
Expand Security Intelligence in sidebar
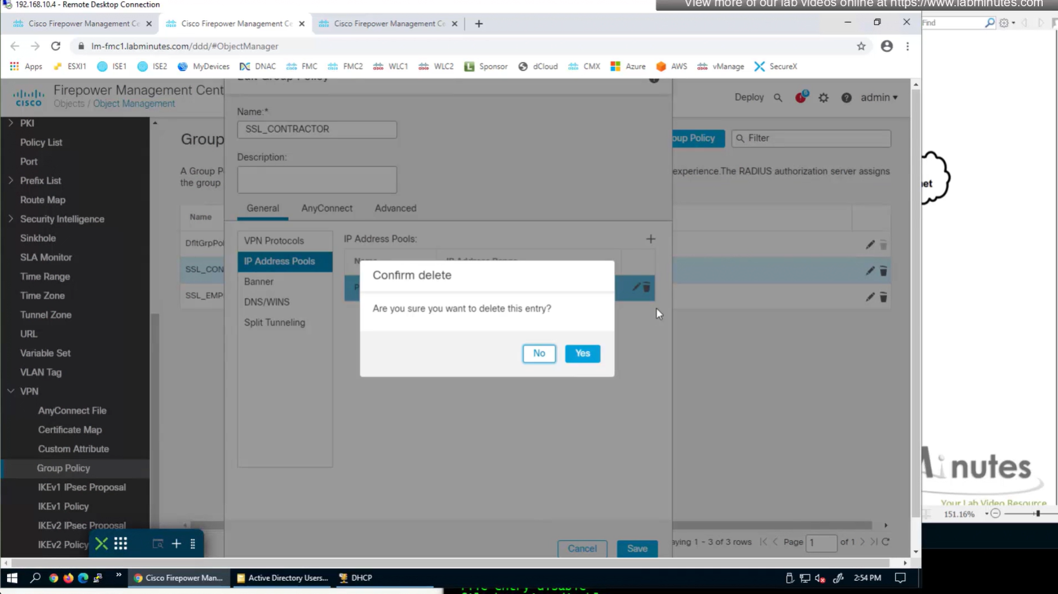coord(11,218)
